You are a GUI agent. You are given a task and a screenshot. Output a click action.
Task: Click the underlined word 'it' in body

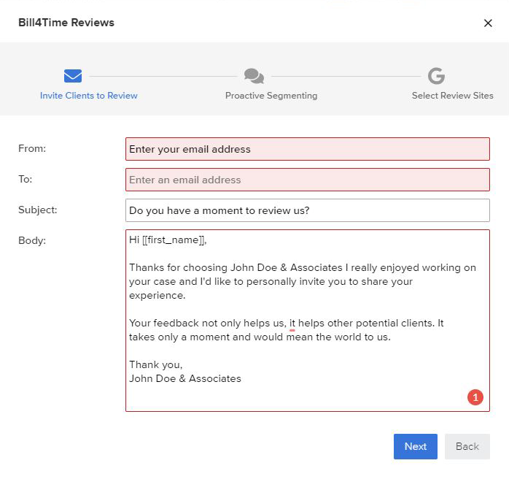coord(292,324)
